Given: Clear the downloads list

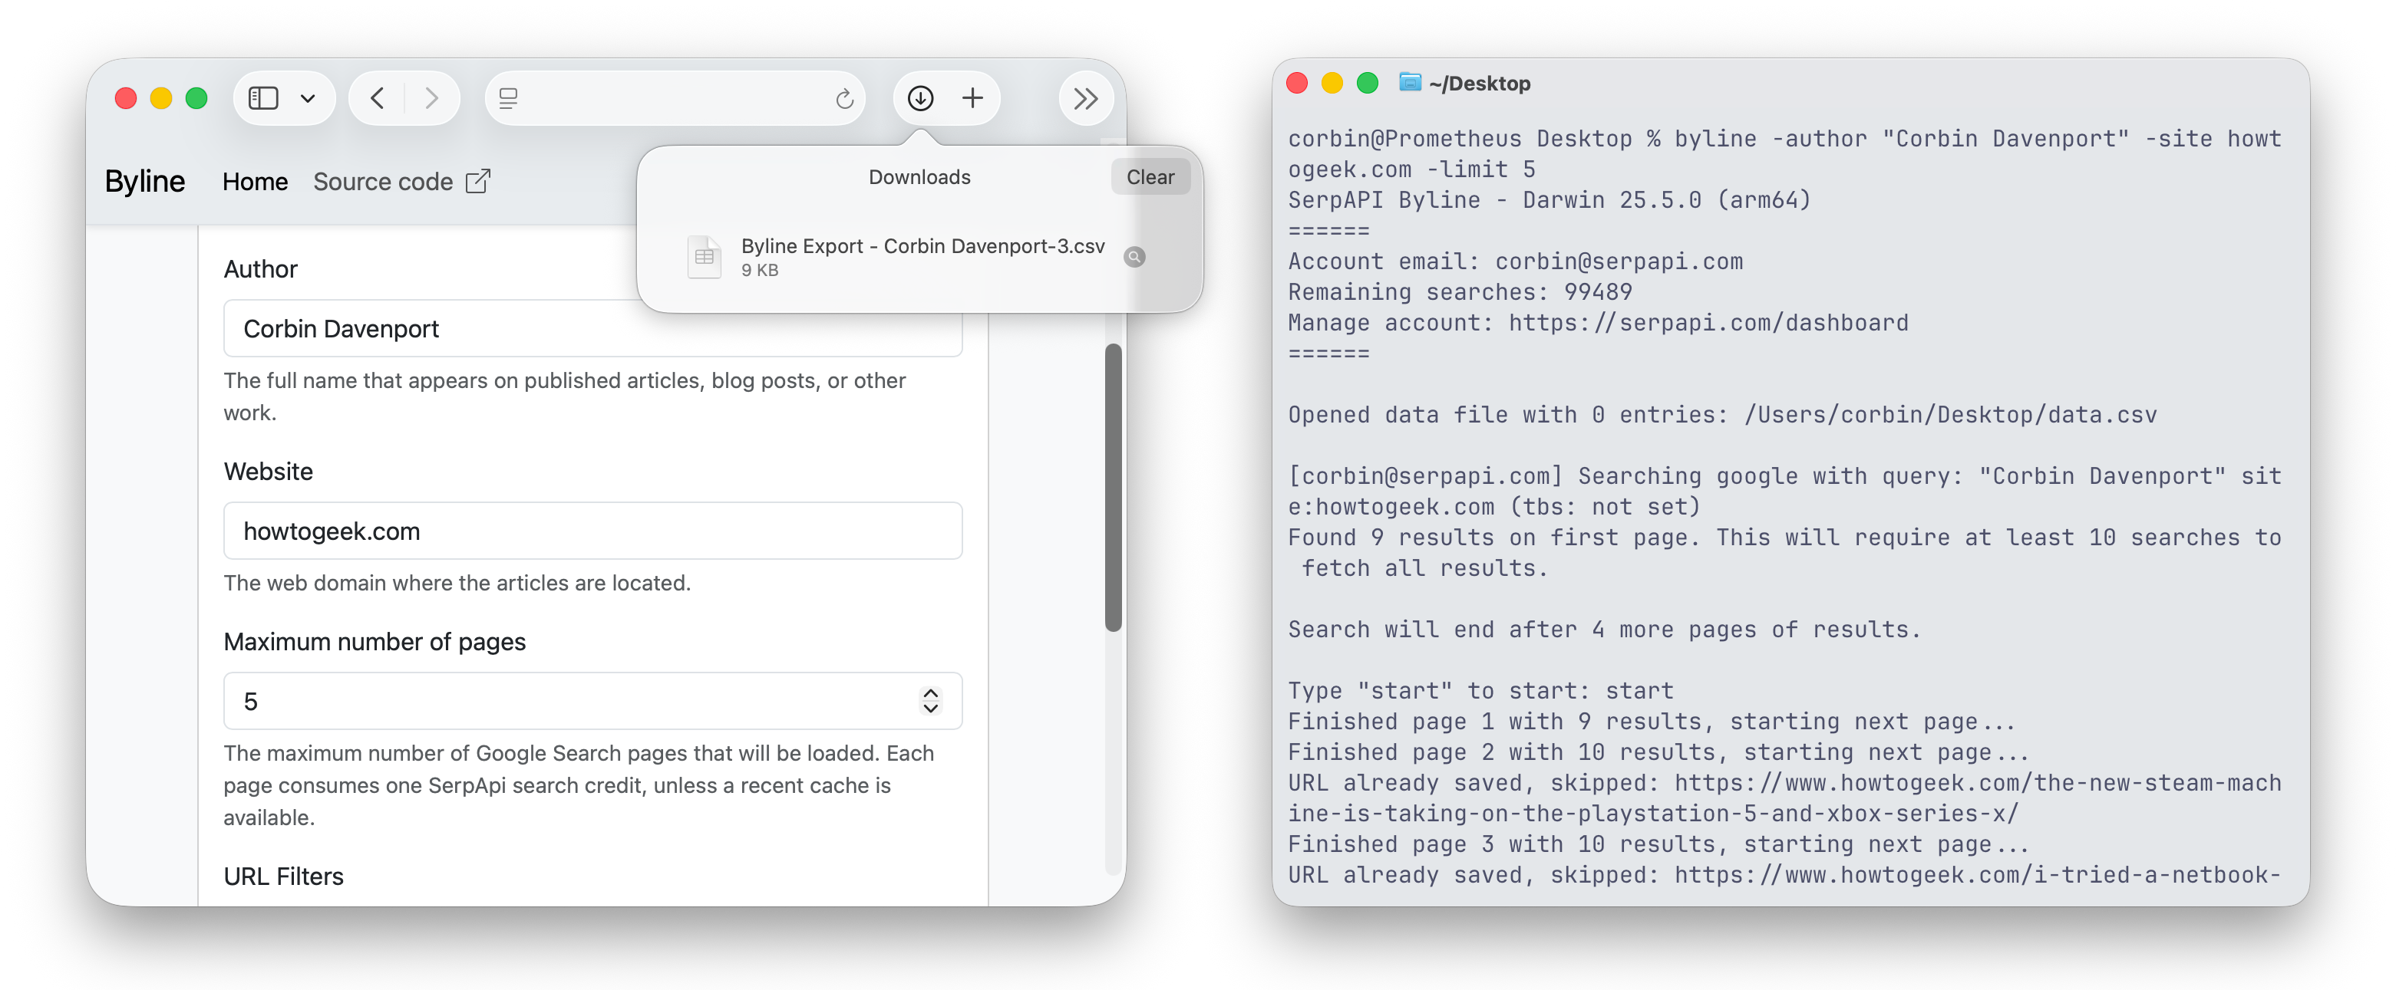Looking at the screenshot, I should [x=1150, y=176].
